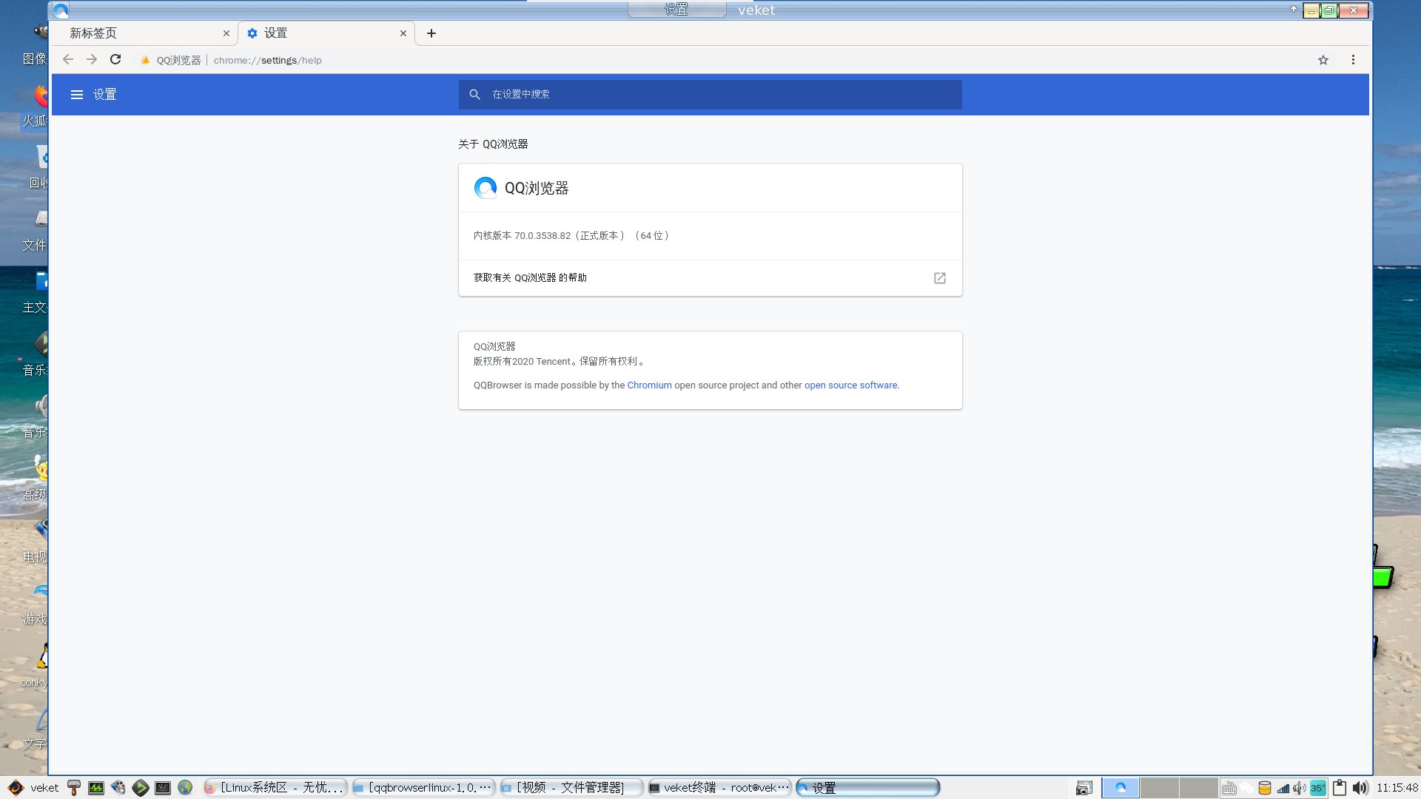Open a new tab with the plus button

[431, 33]
